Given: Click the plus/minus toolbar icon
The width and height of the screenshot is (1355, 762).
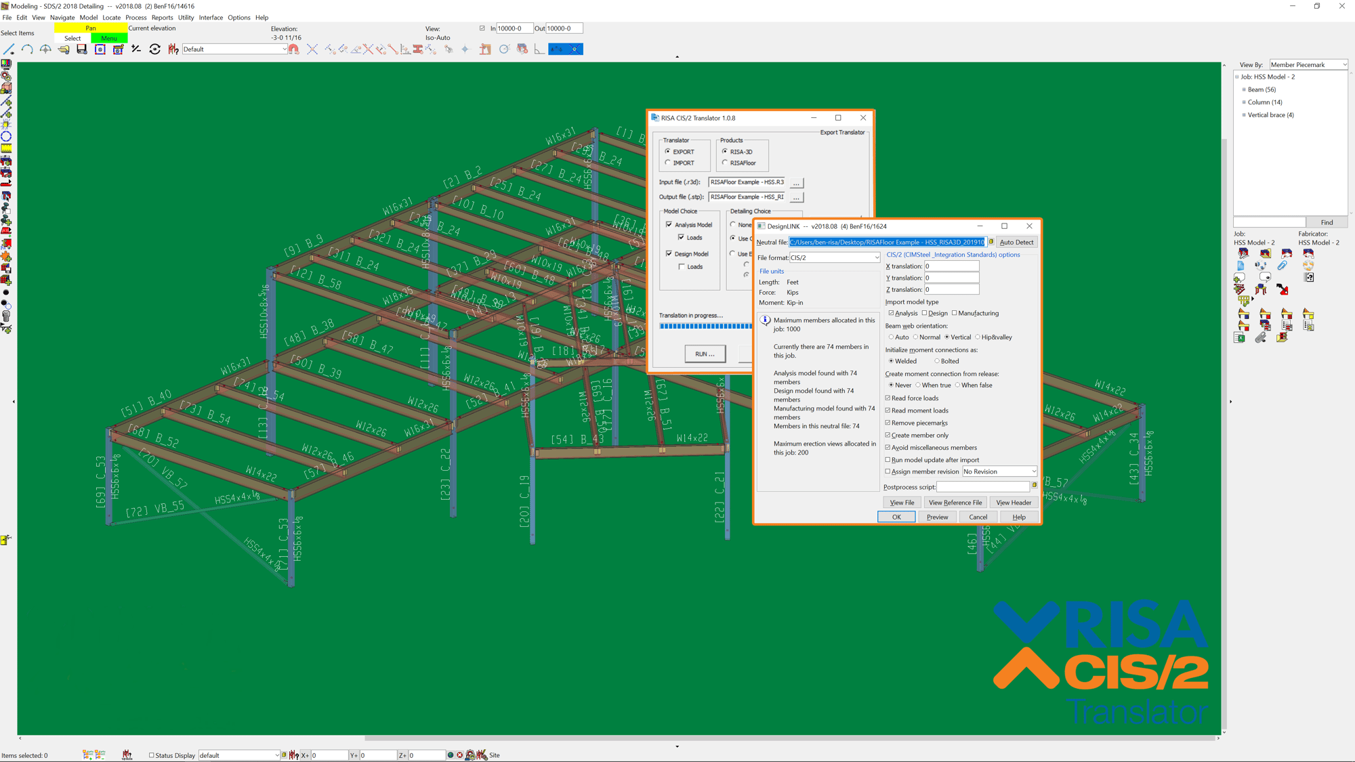Looking at the screenshot, I should point(136,49).
